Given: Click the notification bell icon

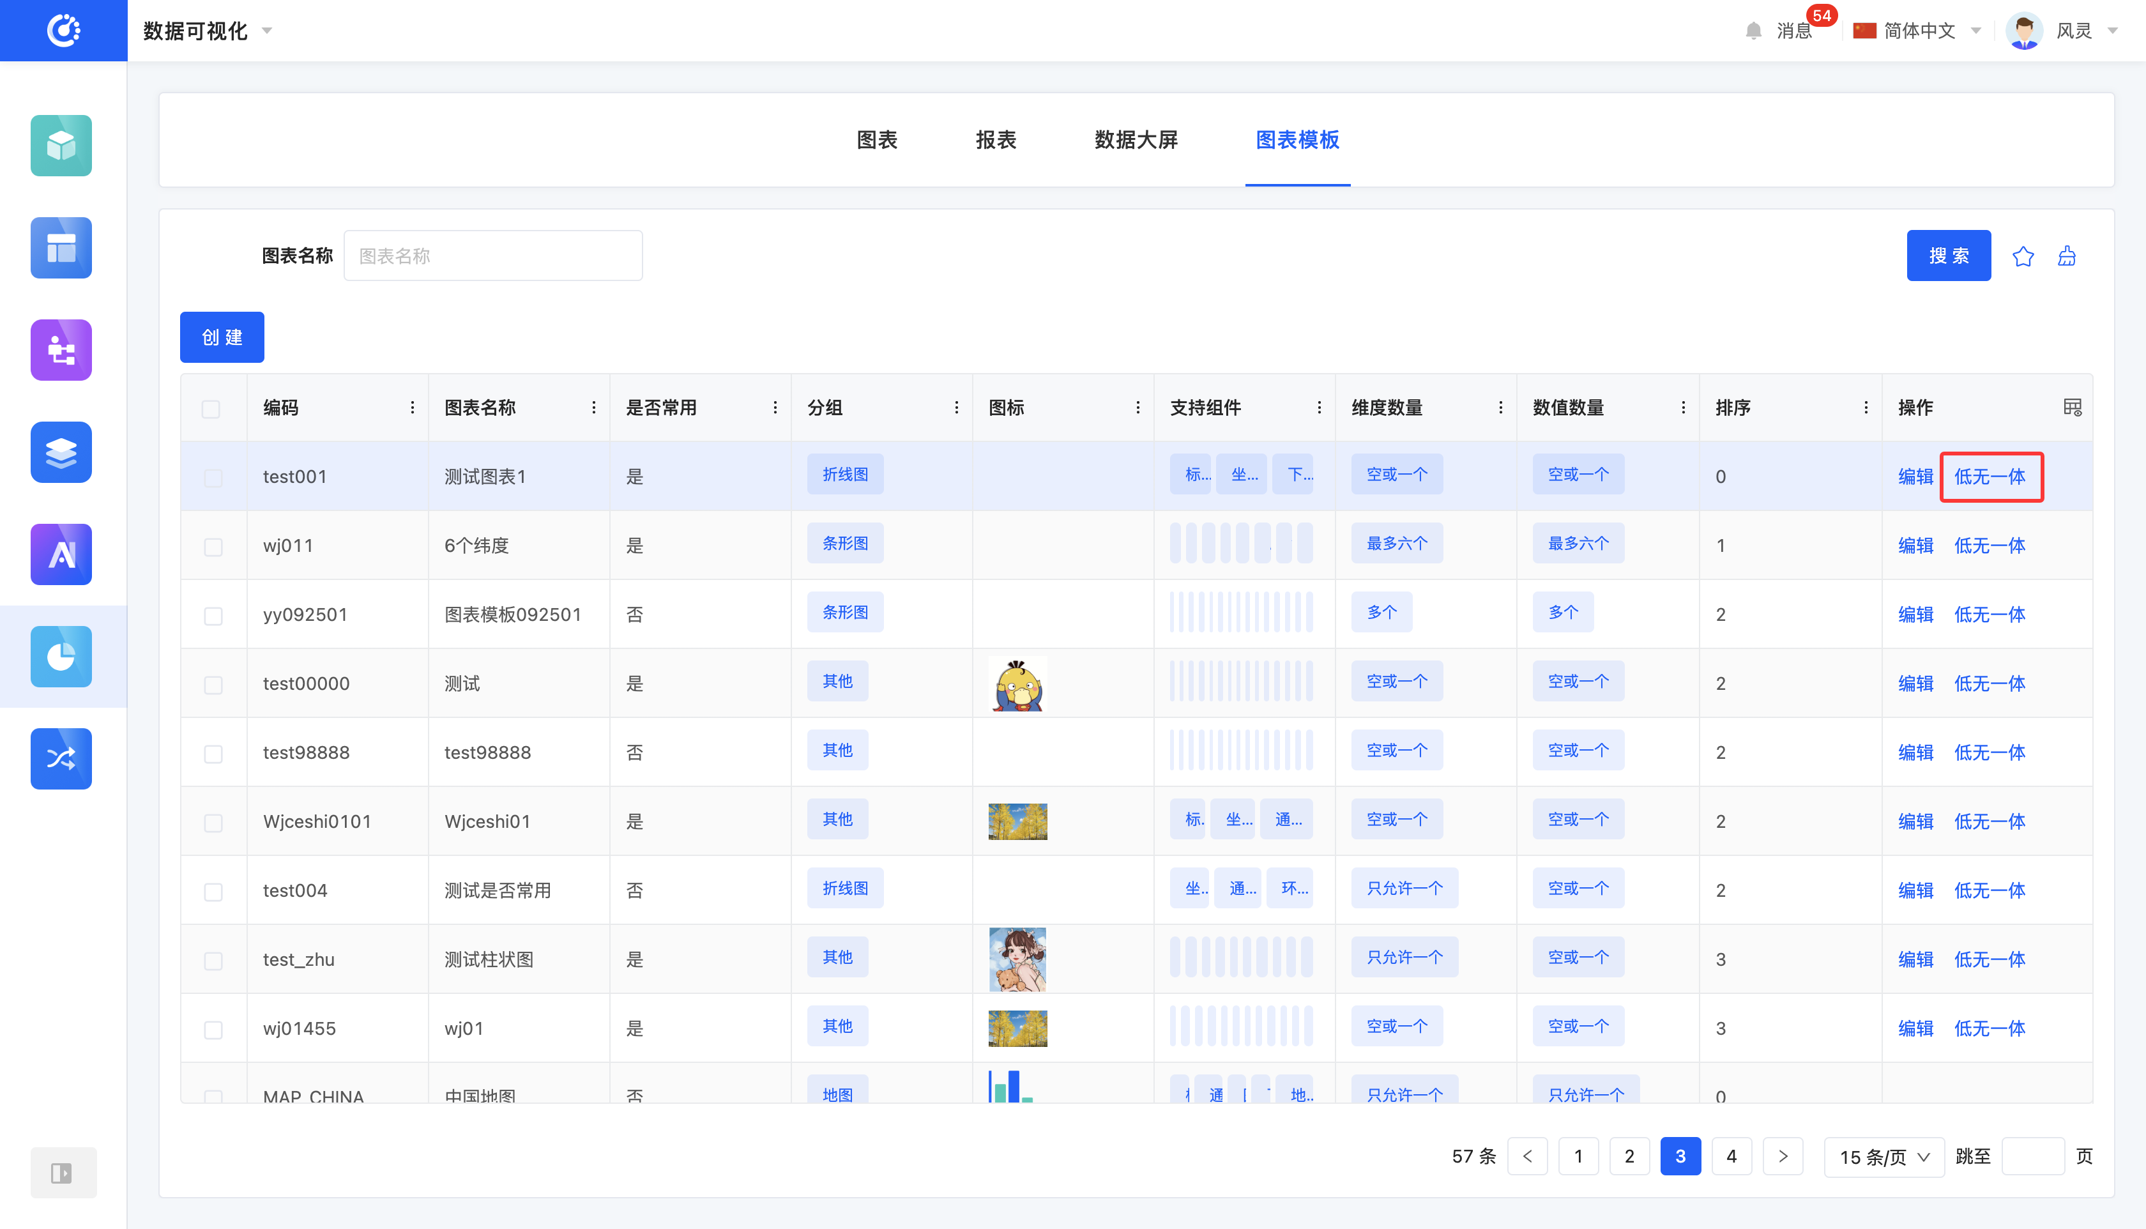Looking at the screenshot, I should click(1753, 31).
